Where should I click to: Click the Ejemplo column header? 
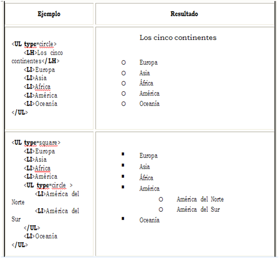point(49,14)
